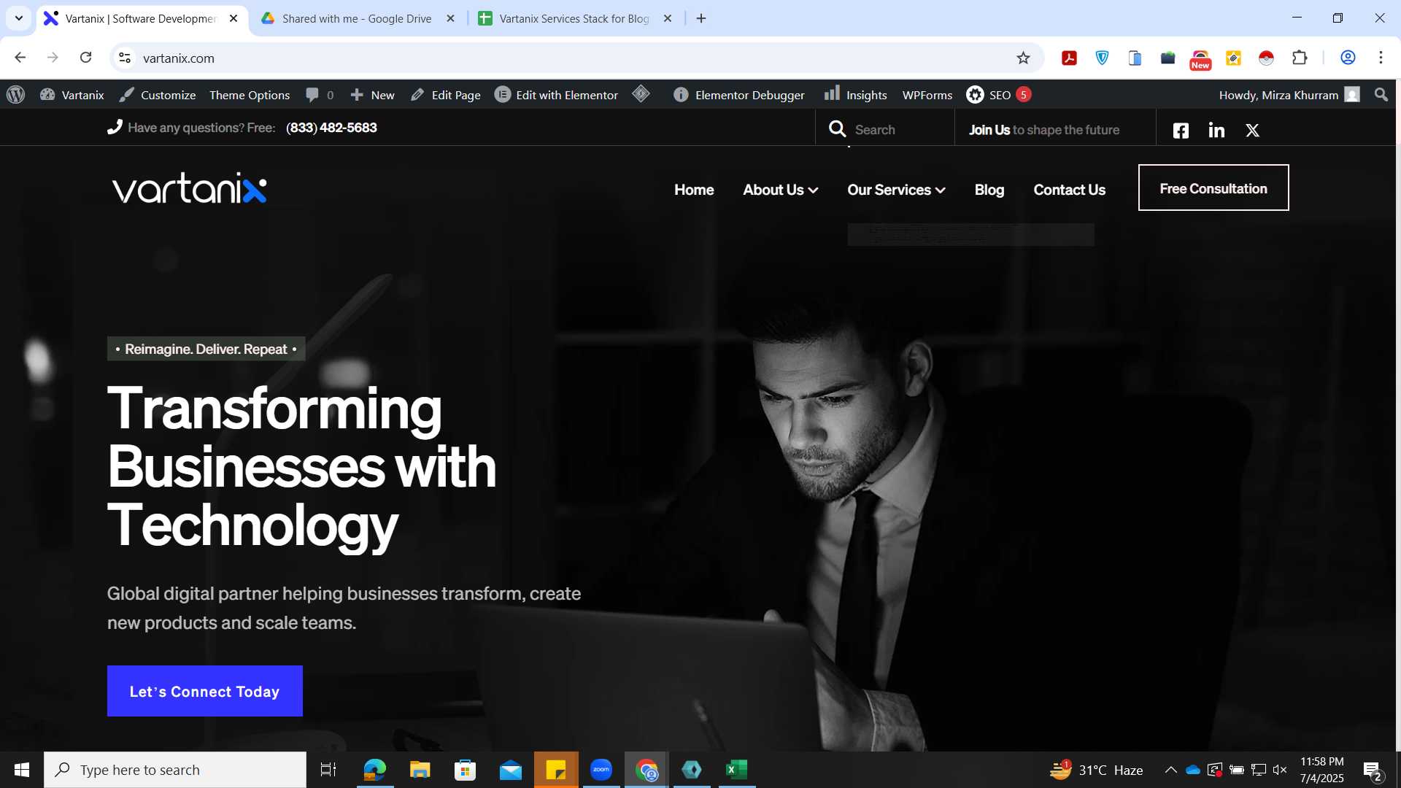Viewport: 1401px width, 788px height.
Task: Open Blog in the site navigation
Action: tap(989, 190)
